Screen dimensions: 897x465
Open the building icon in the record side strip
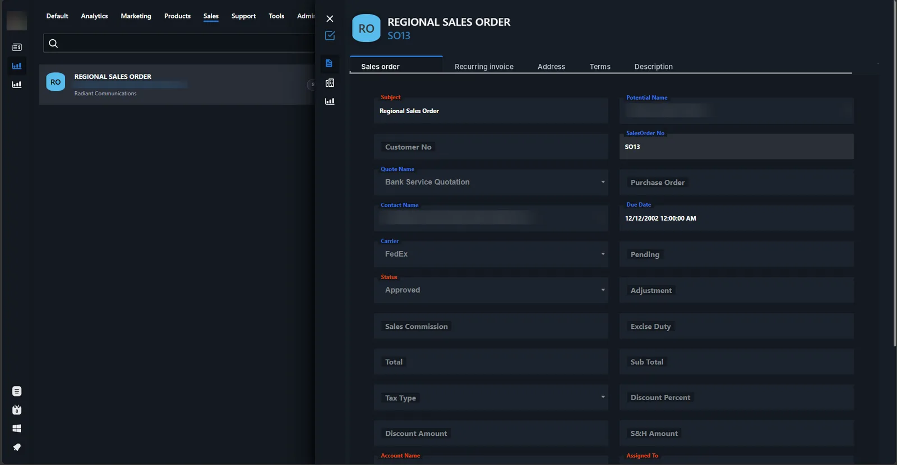[x=330, y=83]
